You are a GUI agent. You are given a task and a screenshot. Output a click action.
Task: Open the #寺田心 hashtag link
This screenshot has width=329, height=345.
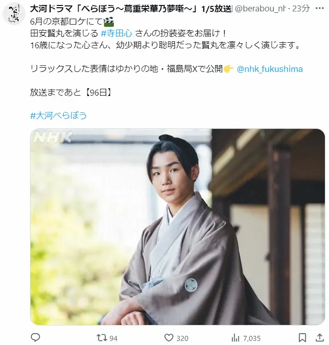117,33
